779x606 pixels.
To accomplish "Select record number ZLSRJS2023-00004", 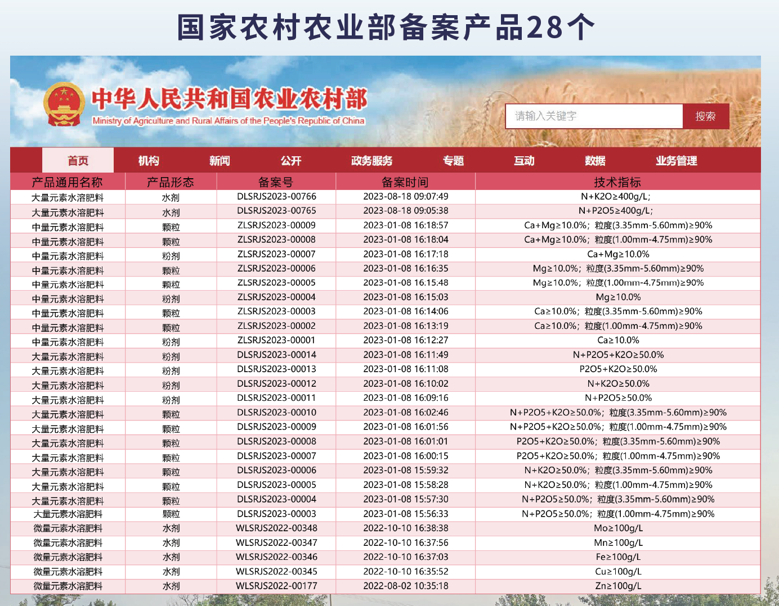I will click(x=276, y=297).
